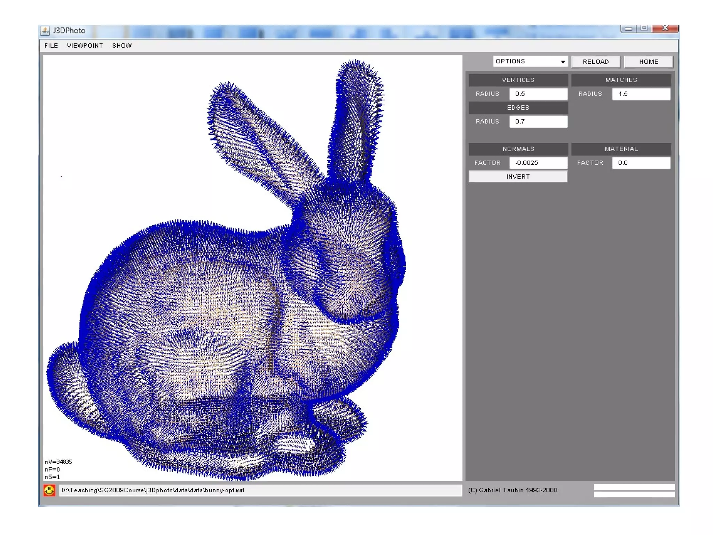The image size is (713, 535).
Task: Click the smiley face status icon
Action: pyautogui.click(x=49, y=490)
